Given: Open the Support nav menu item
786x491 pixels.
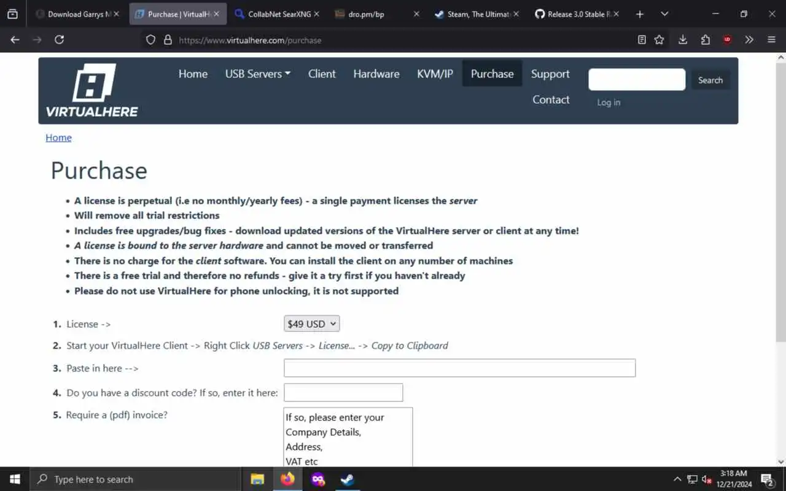Looking at the screenshot, I should click(x=550, y=74).
